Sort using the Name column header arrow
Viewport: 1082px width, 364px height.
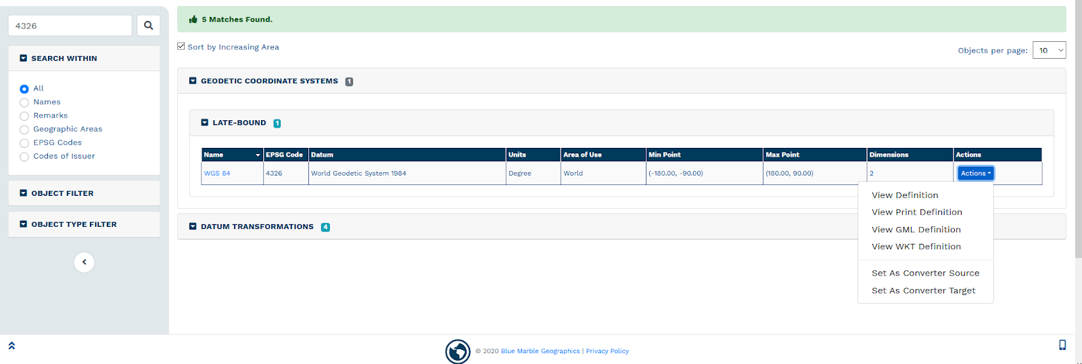point(258,155)
